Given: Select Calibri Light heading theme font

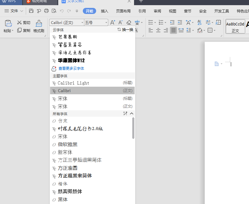Looking at the screenshot, I should coord(92,83).
